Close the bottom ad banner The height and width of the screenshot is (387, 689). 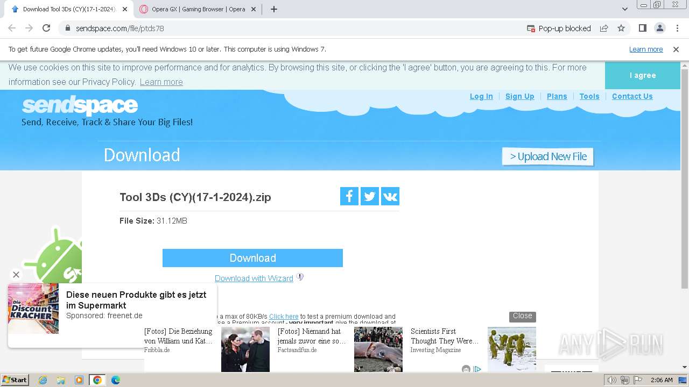522,316
